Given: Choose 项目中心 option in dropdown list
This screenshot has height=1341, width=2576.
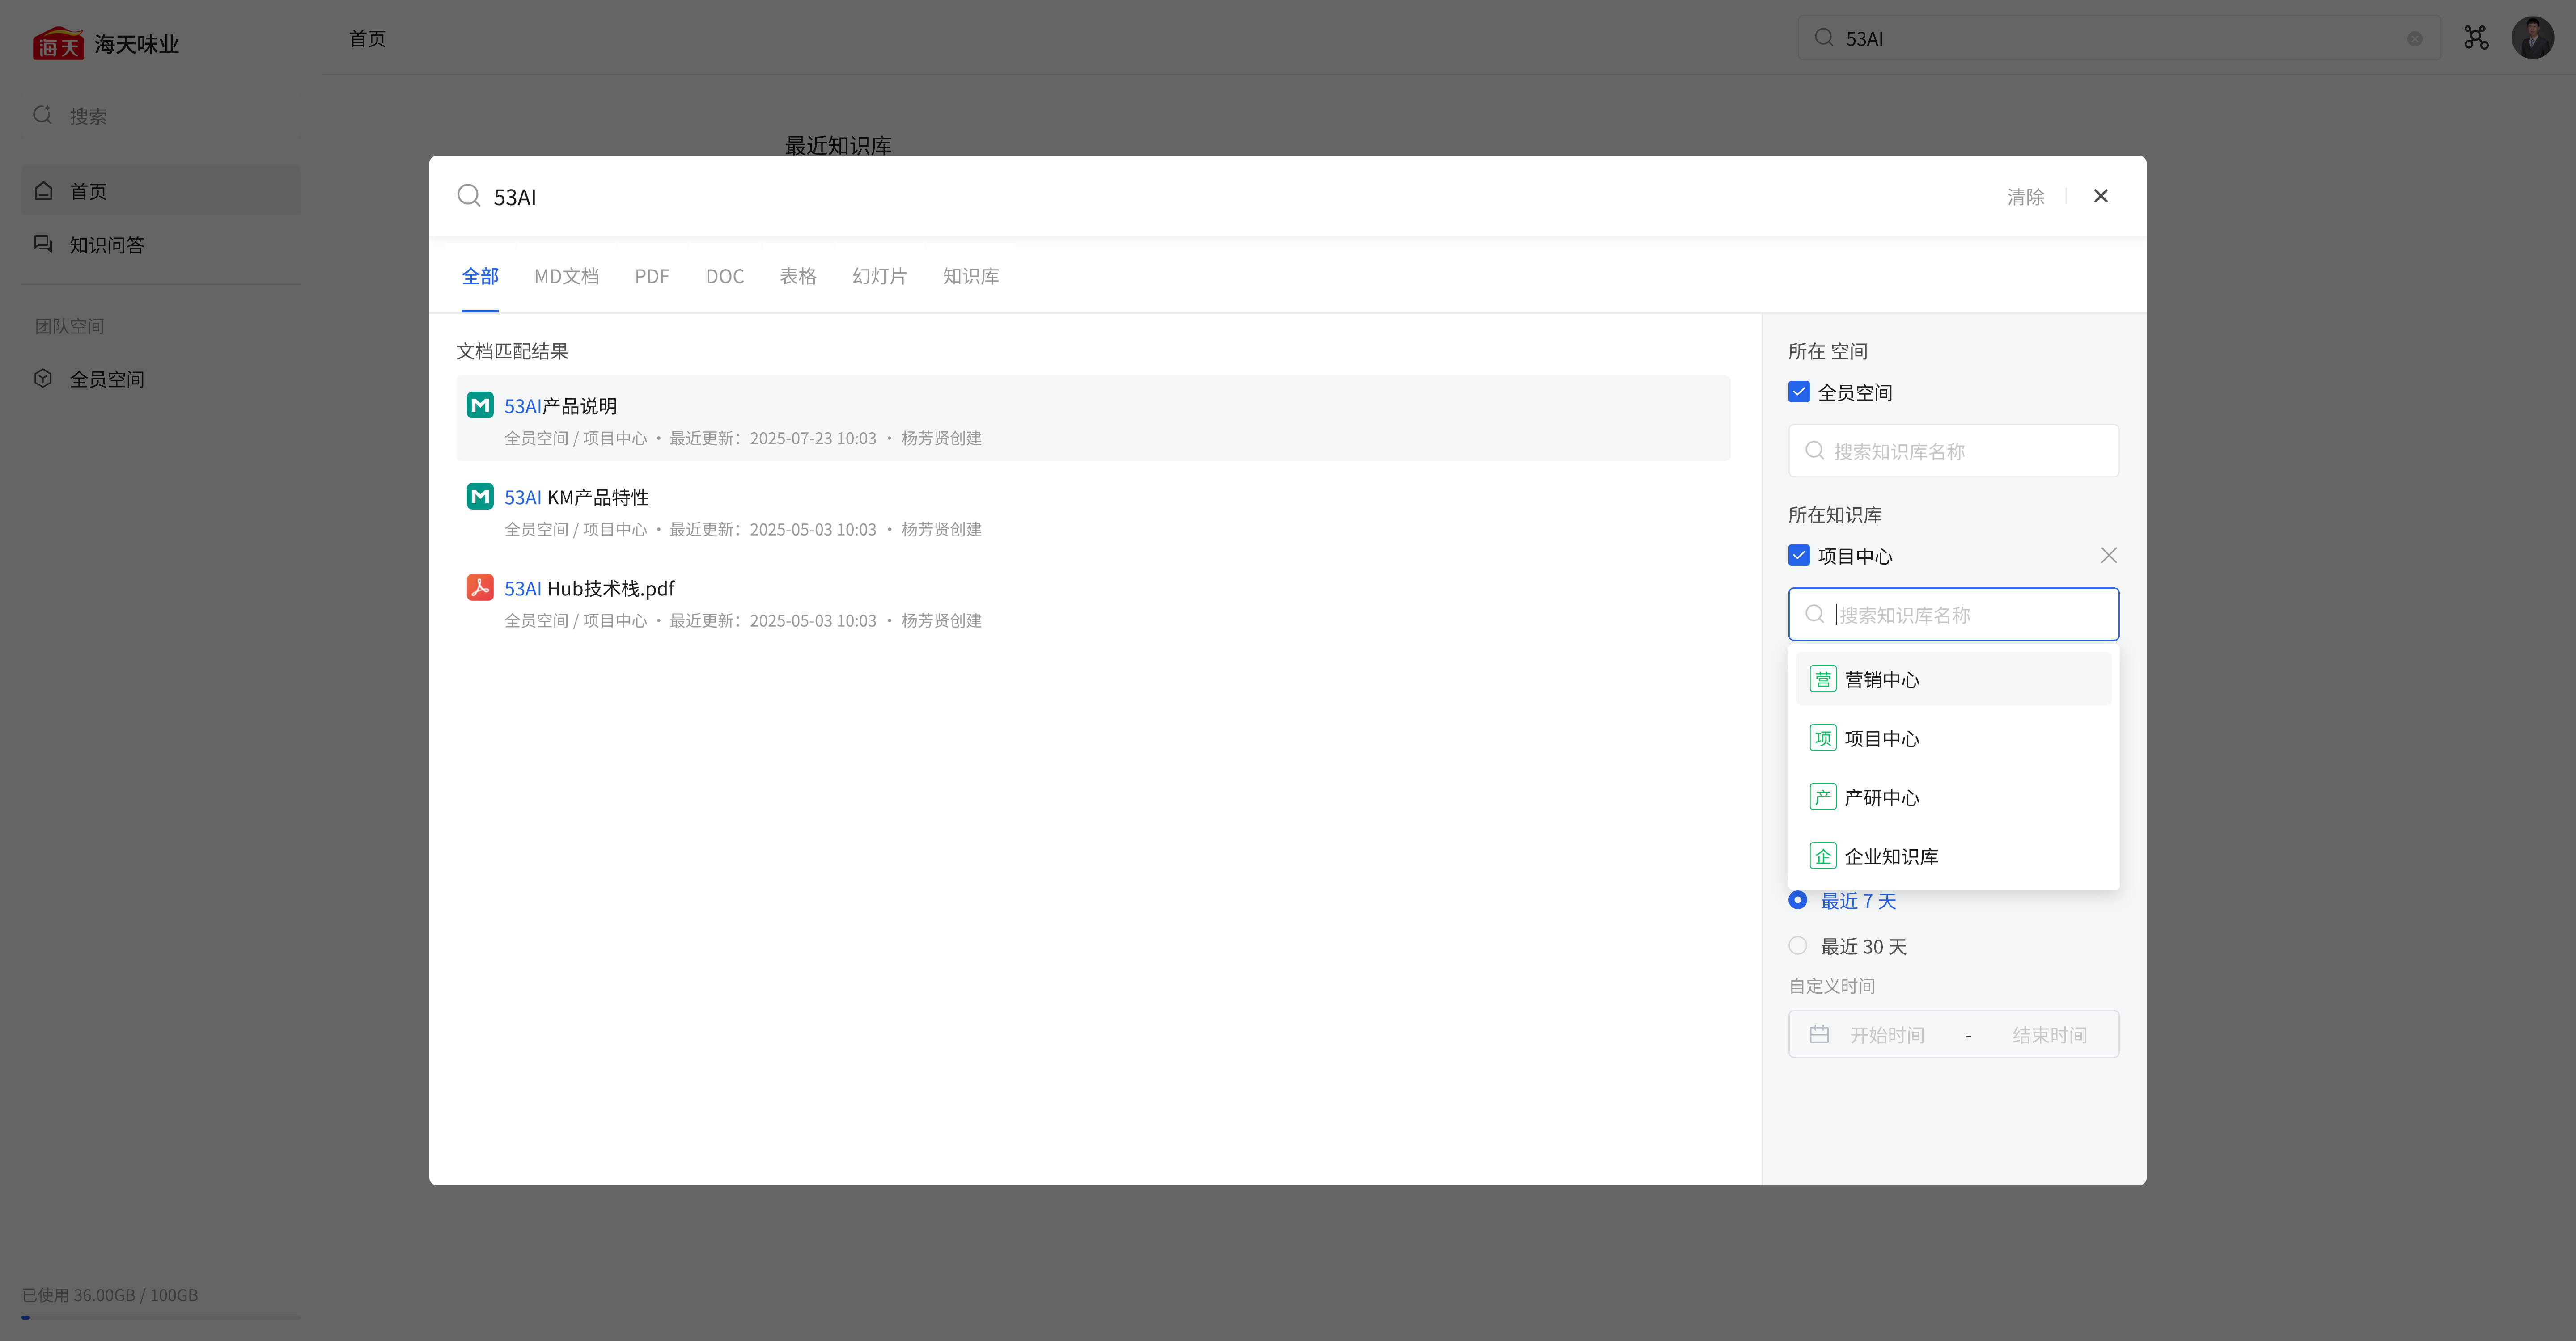Looking at the screenshot, I should [1881, 738].
